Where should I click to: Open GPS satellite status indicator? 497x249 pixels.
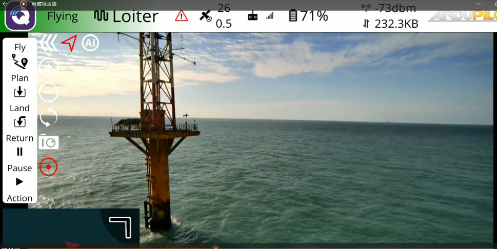click(205, 16)
